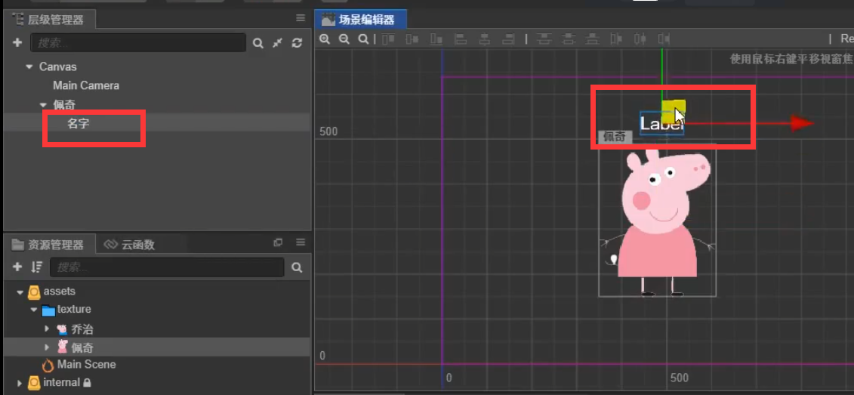The height and width of the screenshot is (395, 854).
Task: Collapse the 佩奇 node in hierarchy
Action: click(x=44, y=105)
